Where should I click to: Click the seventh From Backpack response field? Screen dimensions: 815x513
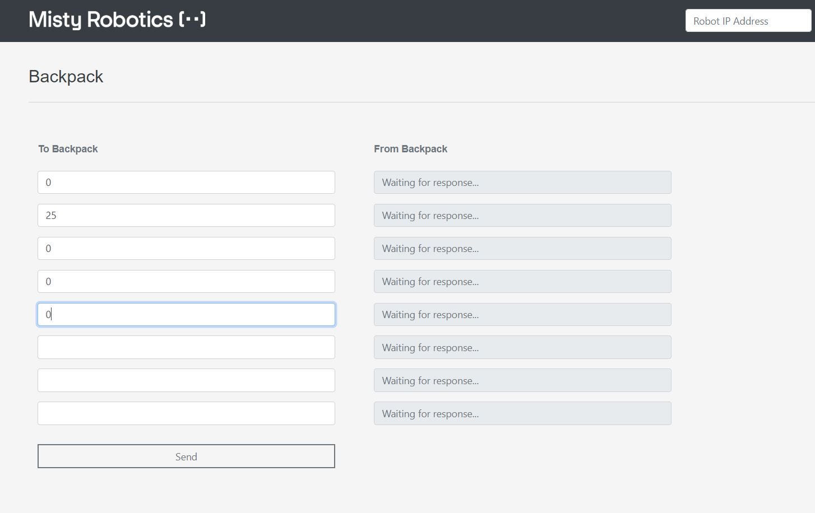(522, 380)
